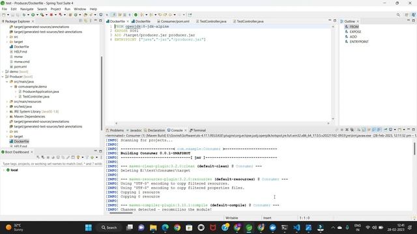This screenshot has height=234, width=417.
Task: Focus the Boot Dashboard tag filter field
Action: (52, 164)
